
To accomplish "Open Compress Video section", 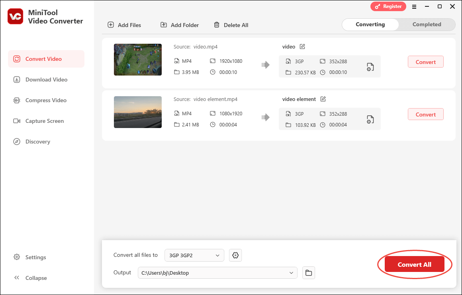I will tap(46, 100).
